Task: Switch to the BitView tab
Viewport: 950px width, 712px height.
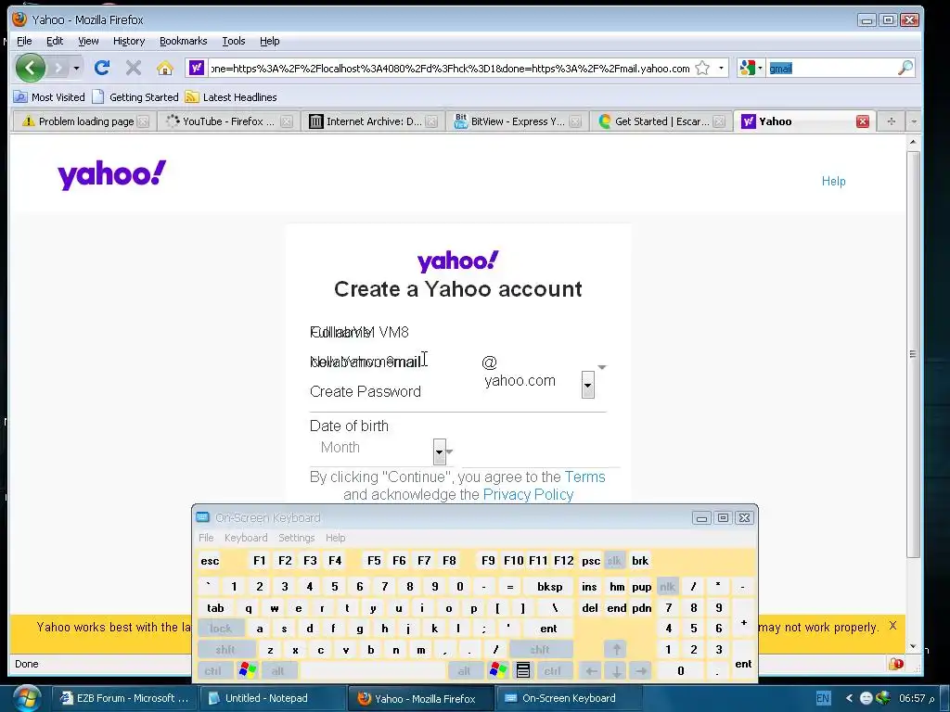Action: pos(516,121)
